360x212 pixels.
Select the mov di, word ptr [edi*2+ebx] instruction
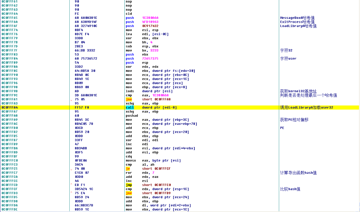tap(158, 205)
